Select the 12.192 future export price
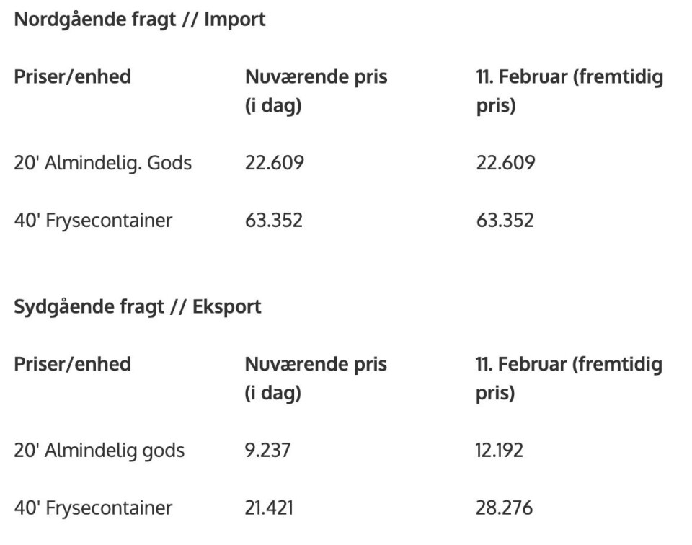Screen dimensions: 692x545 point(500,451)
